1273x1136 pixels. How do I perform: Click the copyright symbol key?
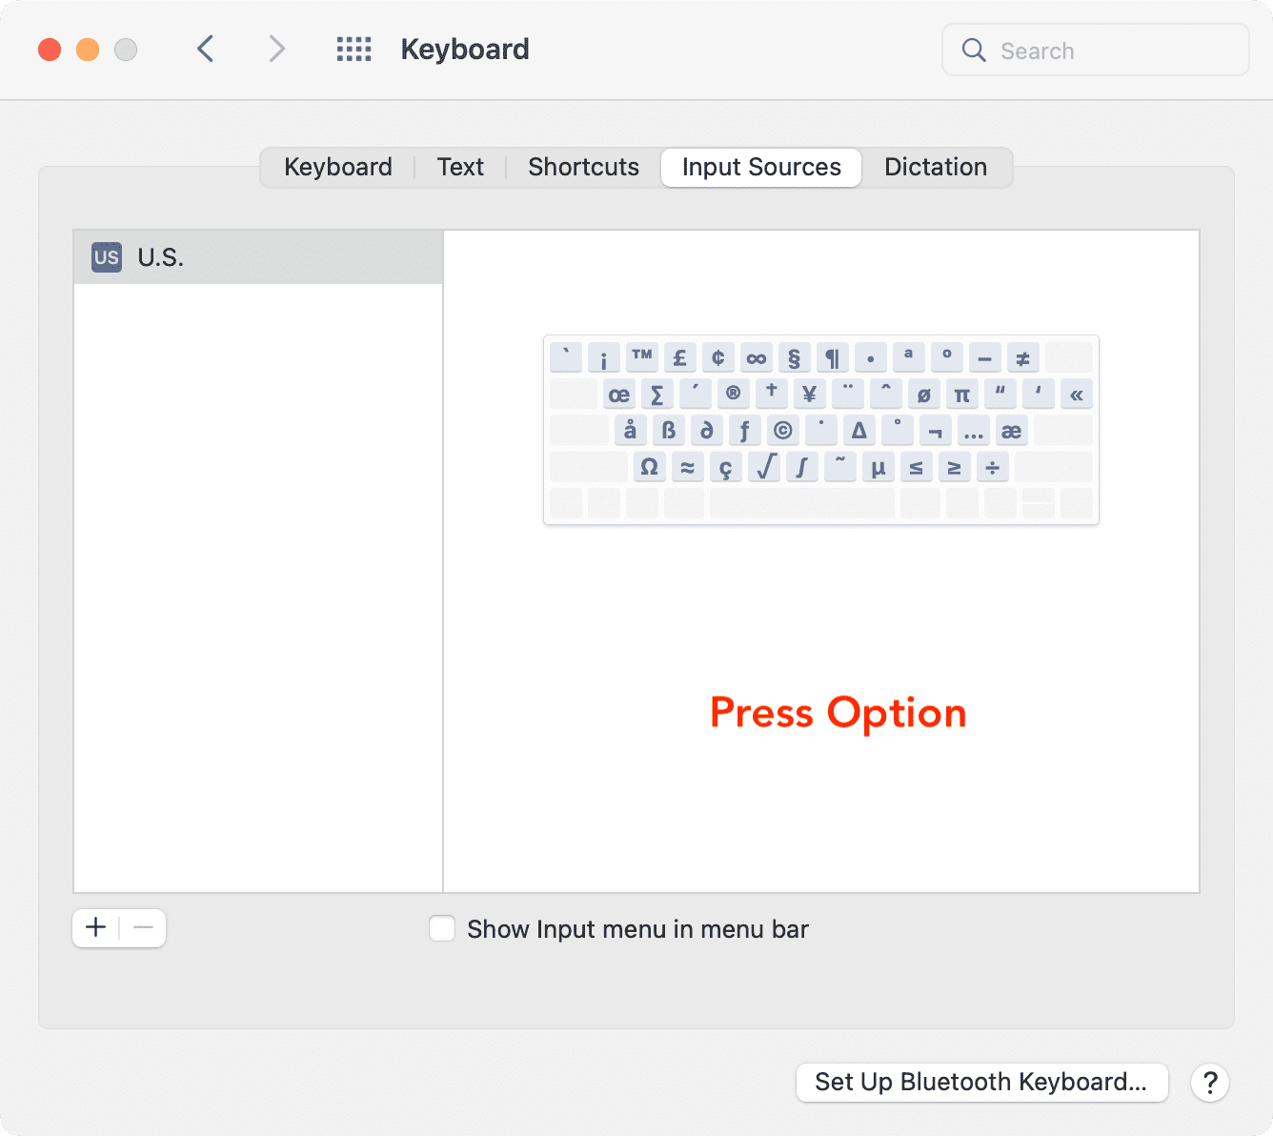point(782,431)
